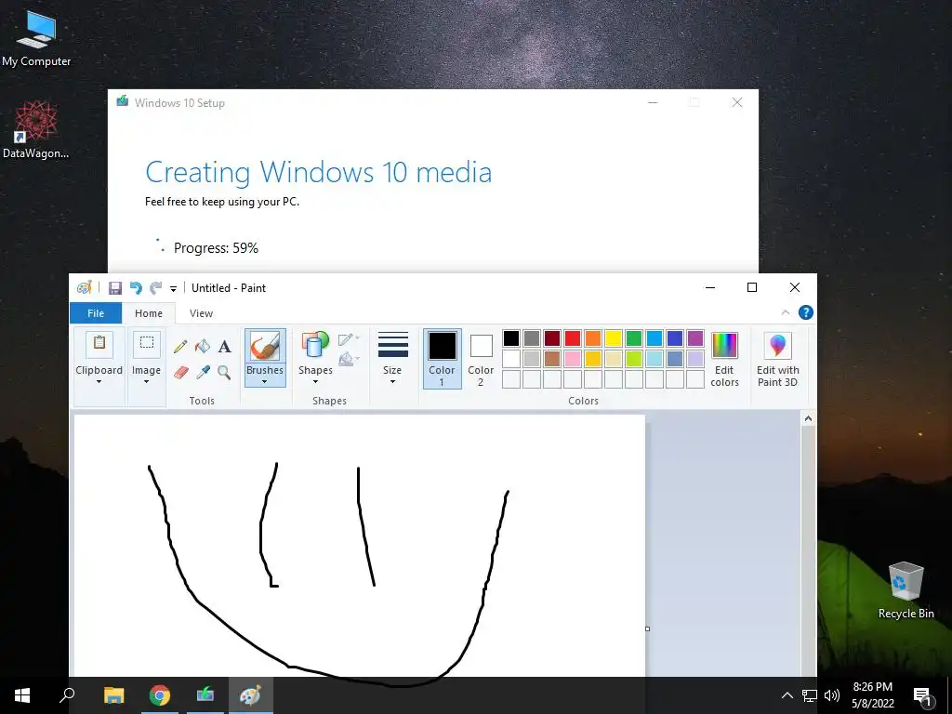This screenshot has width=952, height=714.
Task: Maximize the Paint window
Action: click(x=751, y=287)
